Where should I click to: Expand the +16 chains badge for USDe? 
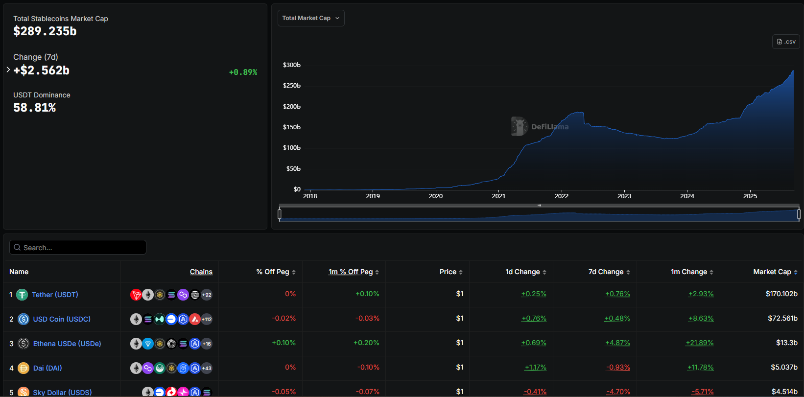207,344
